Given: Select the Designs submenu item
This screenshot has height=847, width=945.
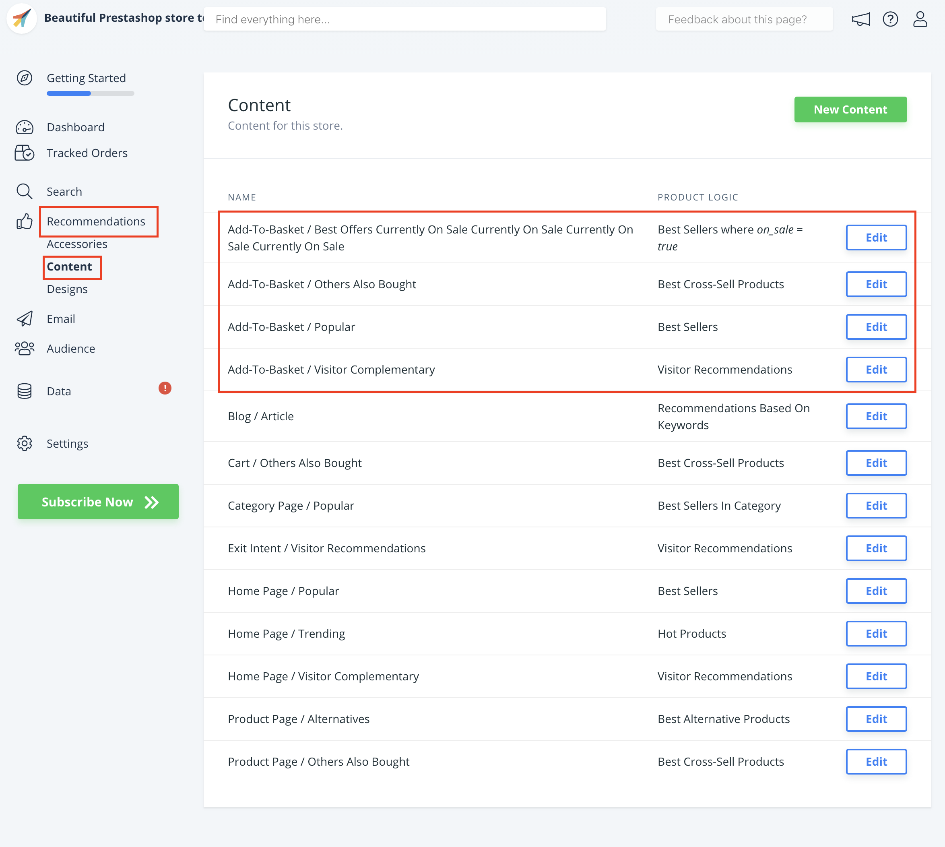Looking at the screenshot, I should [x=67, y=289].
